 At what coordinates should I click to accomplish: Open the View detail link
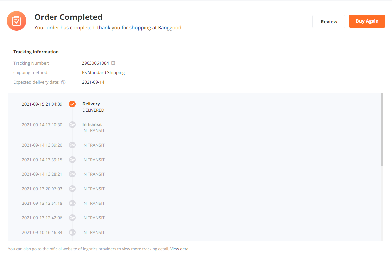(x=180, y=249)
